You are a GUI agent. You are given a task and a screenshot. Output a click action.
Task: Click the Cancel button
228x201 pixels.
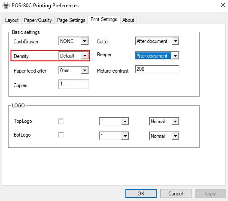point(176,193)
